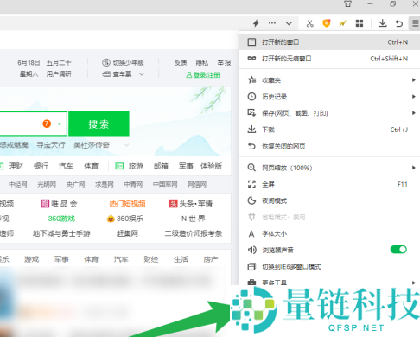The width and height of the screenshot is (420, 337).
Task: Expand the favorites submenu arrow
Action: tap(413, 80)
